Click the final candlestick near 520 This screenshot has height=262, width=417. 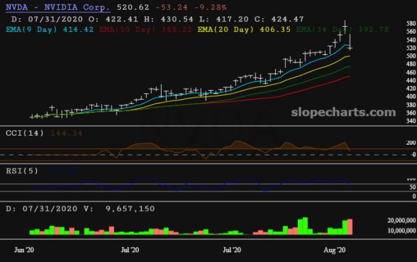[350, 42]
